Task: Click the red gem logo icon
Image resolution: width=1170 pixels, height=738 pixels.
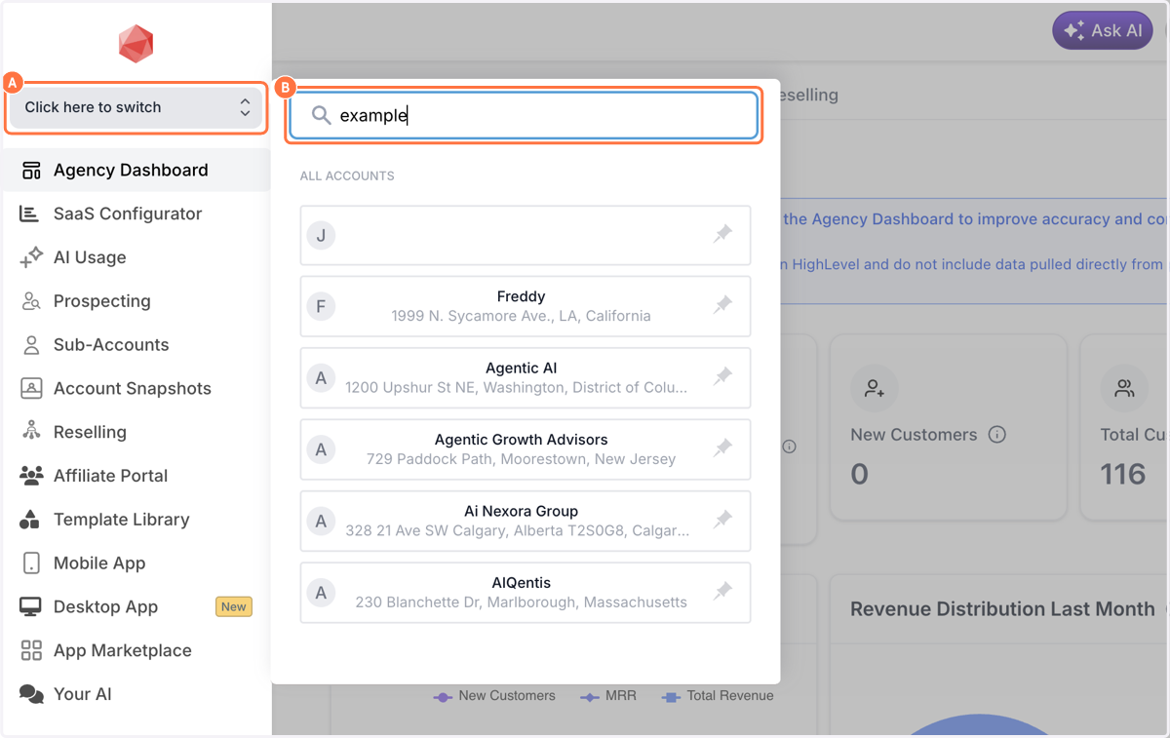Action: pyautogui.click(x=136, y=44)
